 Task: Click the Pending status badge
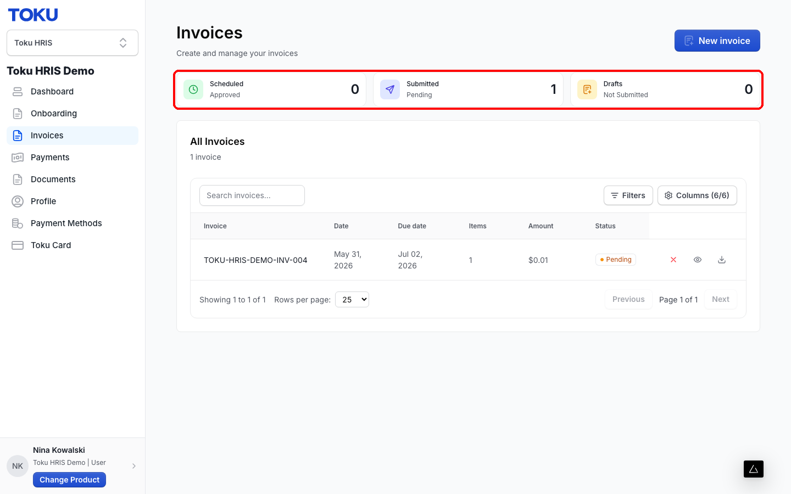click(616, 260)
